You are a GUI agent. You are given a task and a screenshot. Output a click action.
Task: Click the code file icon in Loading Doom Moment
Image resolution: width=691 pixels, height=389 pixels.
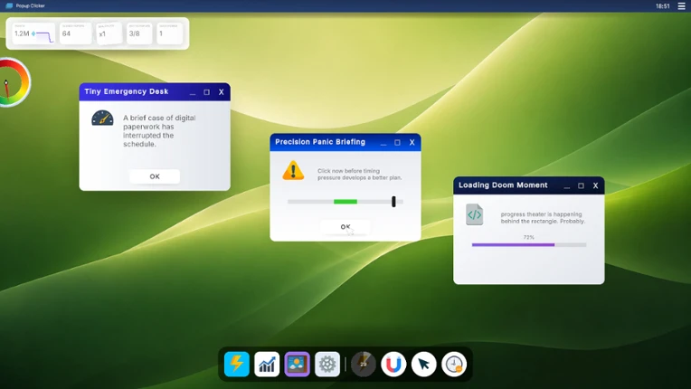coord(475,214)
